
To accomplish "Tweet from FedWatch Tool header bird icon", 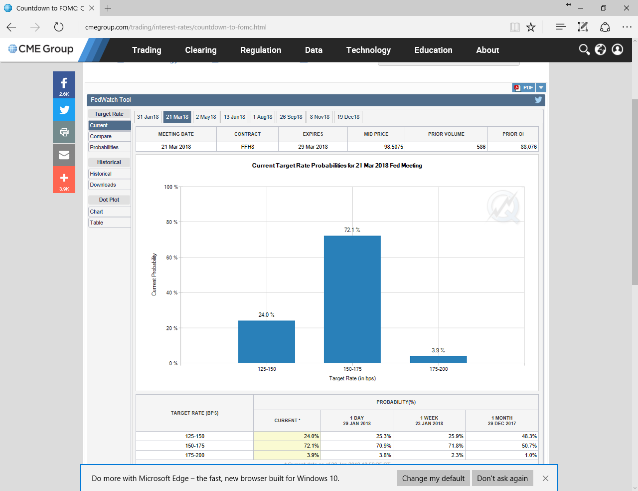I will [x=538, y=100].
